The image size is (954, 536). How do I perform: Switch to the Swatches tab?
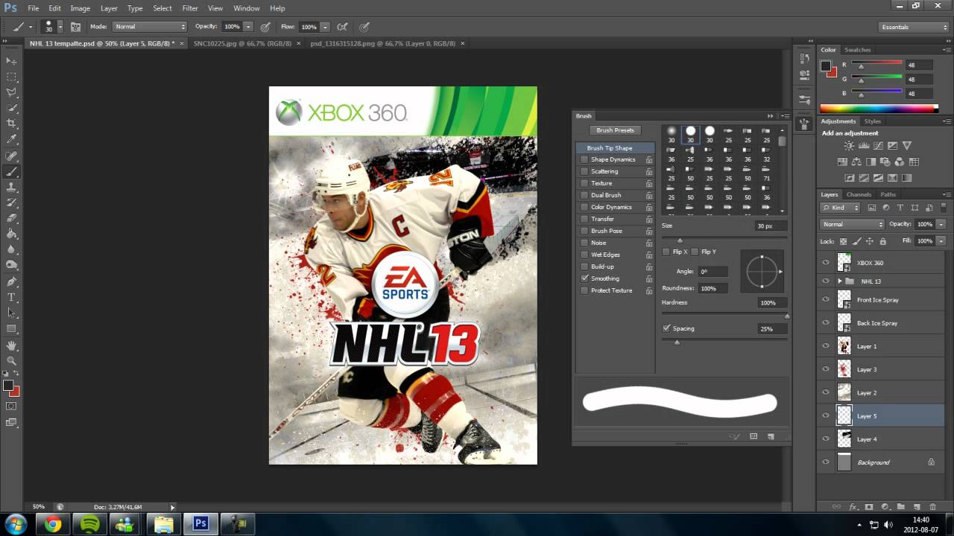click(x=857, y=50)
